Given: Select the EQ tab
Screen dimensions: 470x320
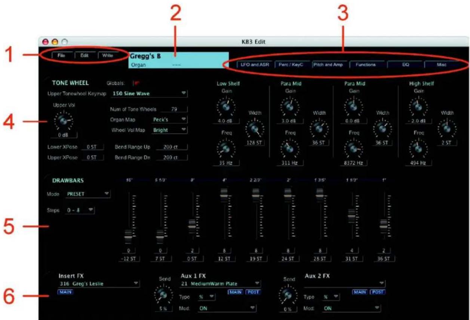Looking at the screenshot, I should [405, 65].
